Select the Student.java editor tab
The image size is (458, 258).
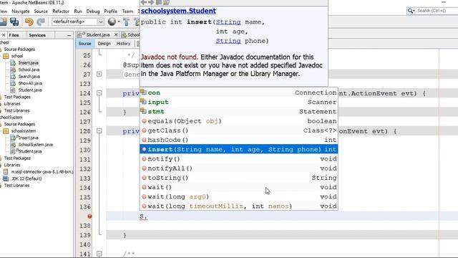pyautogui.click(x=97, y=35)
